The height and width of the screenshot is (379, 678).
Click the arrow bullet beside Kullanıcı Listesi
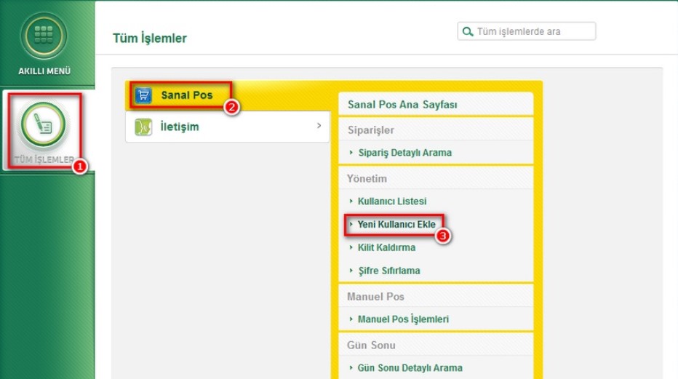[351, 201]
